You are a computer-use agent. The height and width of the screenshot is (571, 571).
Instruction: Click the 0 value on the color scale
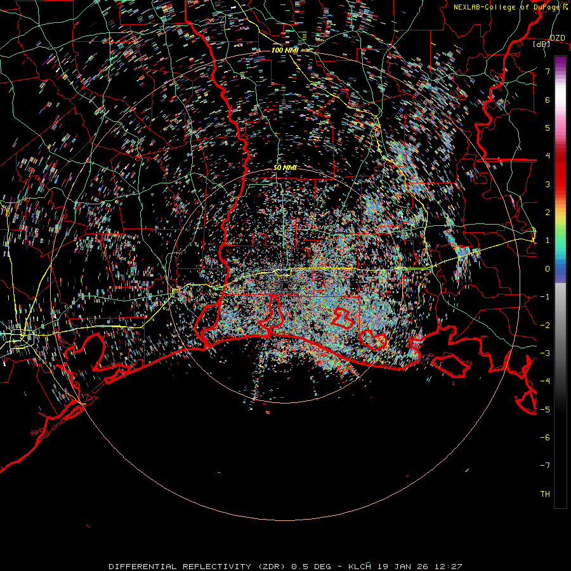click(548, 269)
